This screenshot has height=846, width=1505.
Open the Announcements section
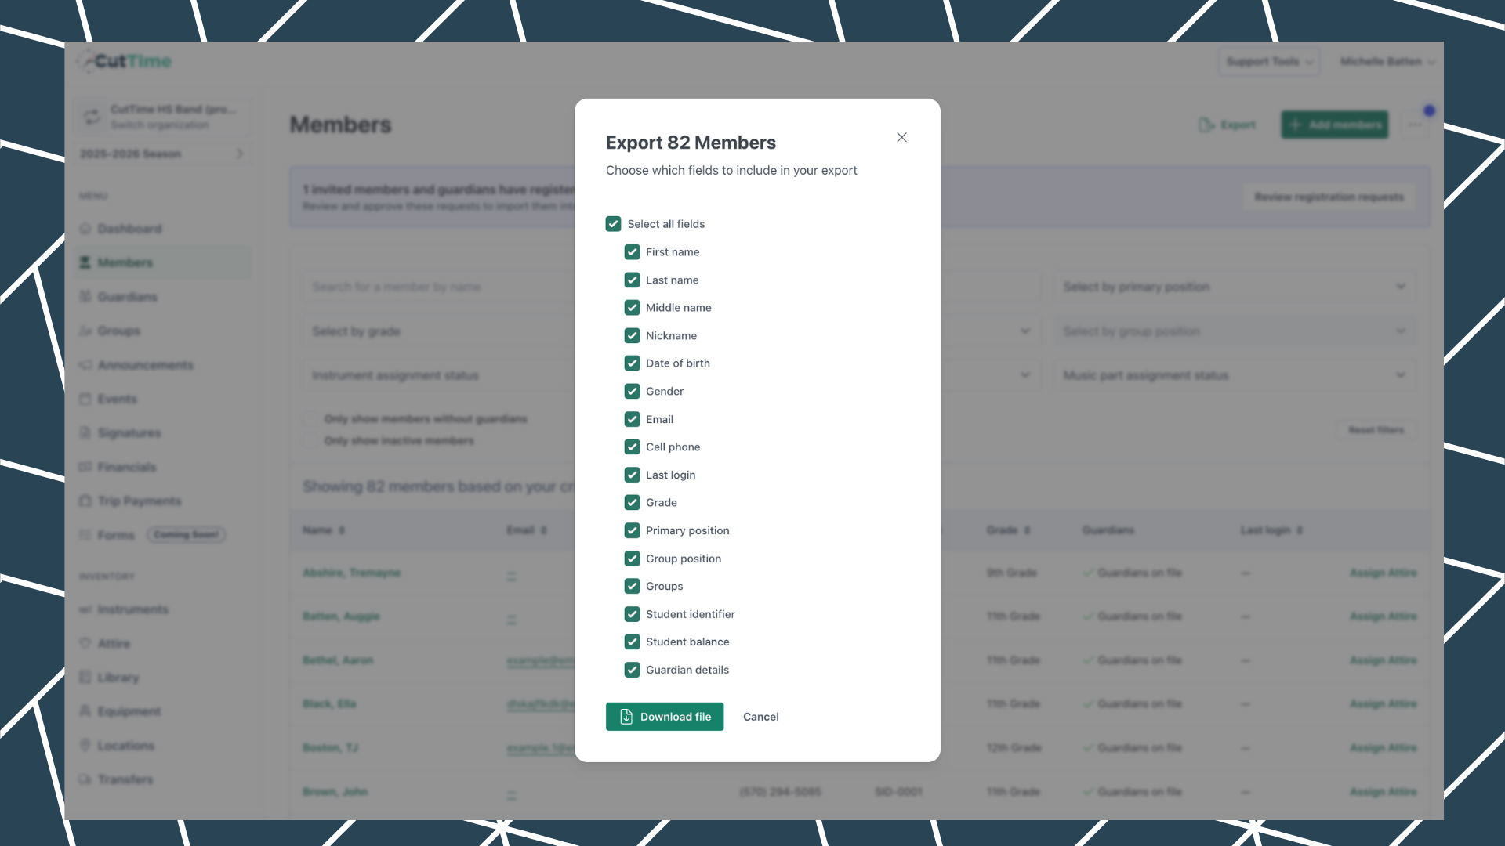pos(143,364)
